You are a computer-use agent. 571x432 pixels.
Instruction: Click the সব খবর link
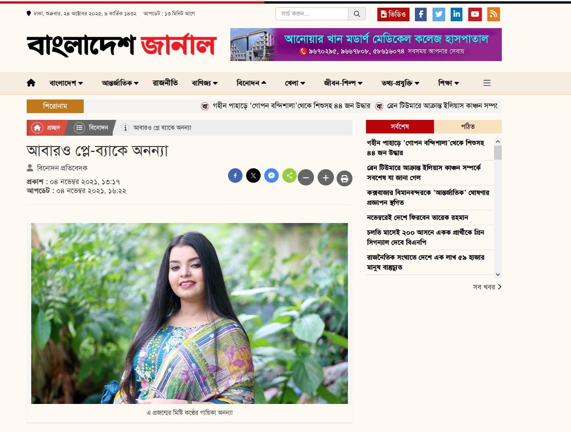pos(487,287)
